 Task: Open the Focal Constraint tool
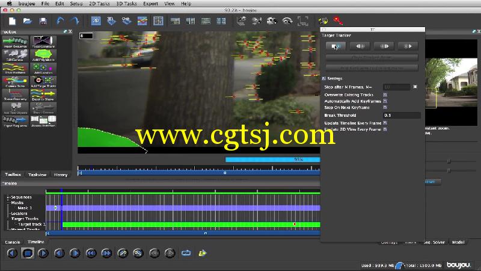(43, 42)
